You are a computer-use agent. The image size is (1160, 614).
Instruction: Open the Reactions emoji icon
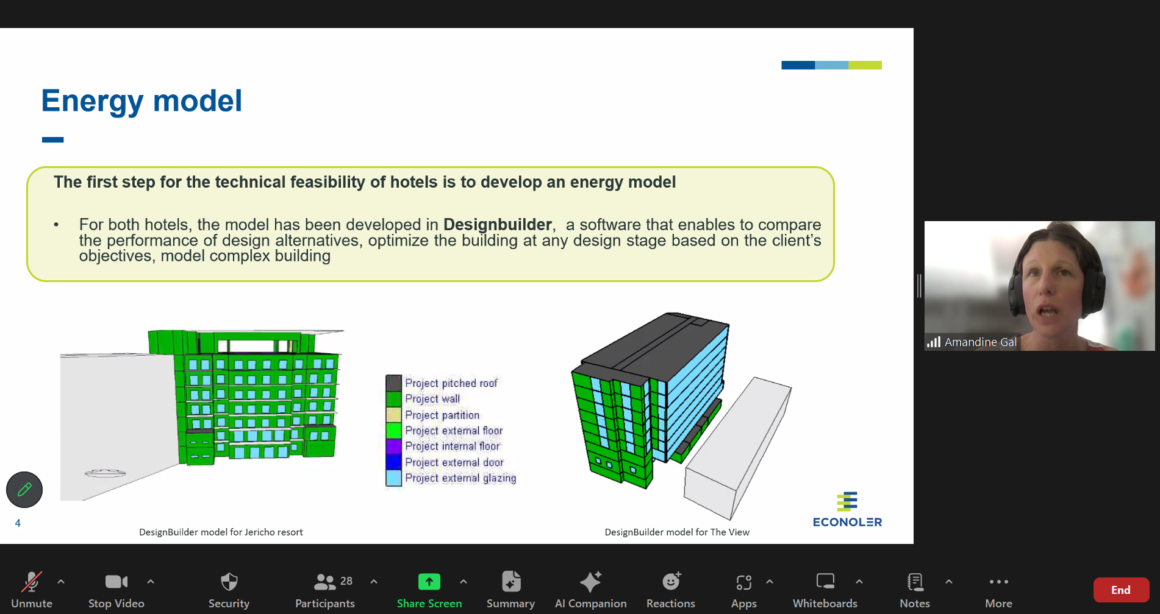(670, 582)
